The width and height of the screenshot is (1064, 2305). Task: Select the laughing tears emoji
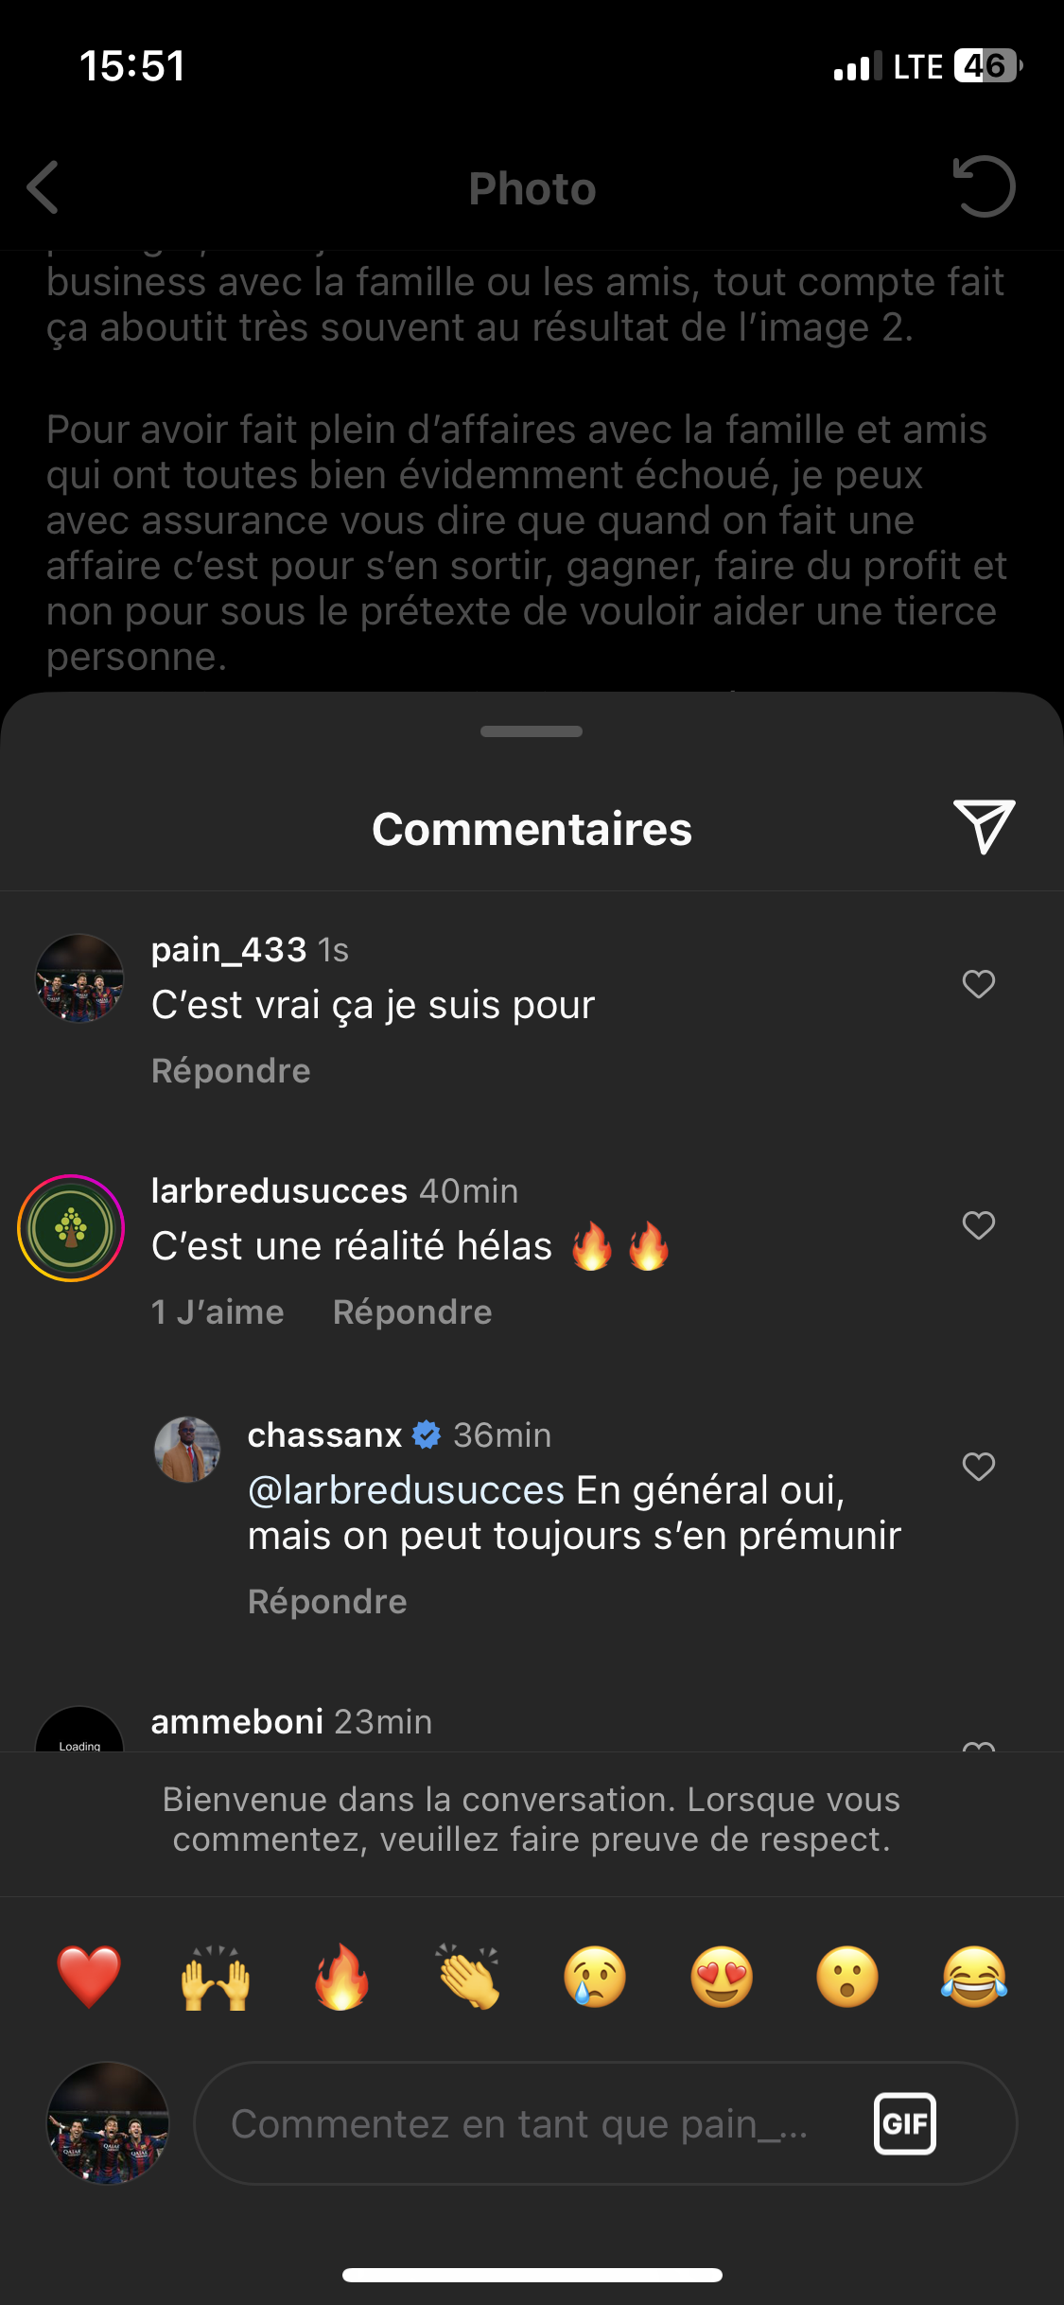(974, 1977)
